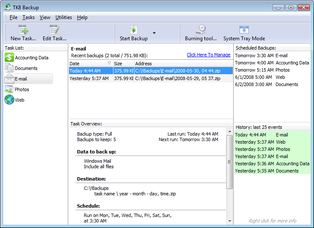Open the Tasks menu

28,17
